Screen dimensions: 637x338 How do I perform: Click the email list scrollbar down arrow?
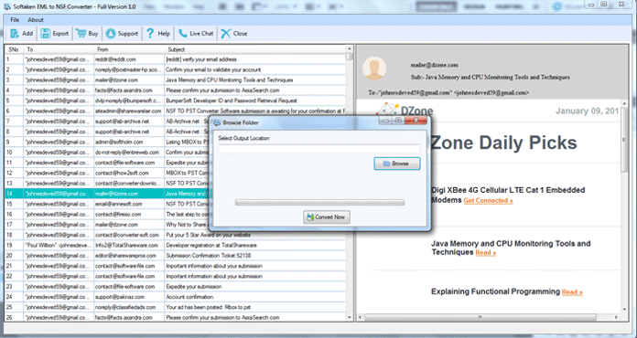click(x=350, y=317)
